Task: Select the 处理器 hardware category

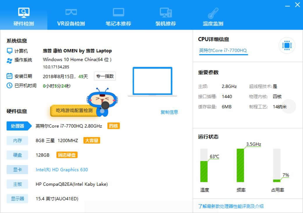Action: [x=19, y=126]
